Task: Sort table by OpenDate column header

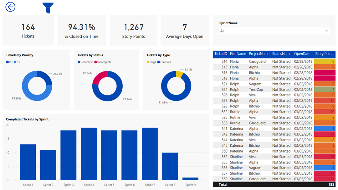Action: click(x=302, y=54)
